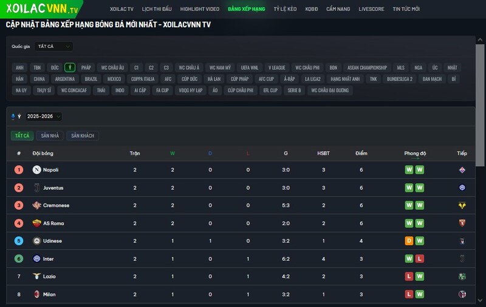Open the Quốc gia country dropdown
The width and height of the screenshot is (486, 307).
pyautogui.click(x=53, y=47)
